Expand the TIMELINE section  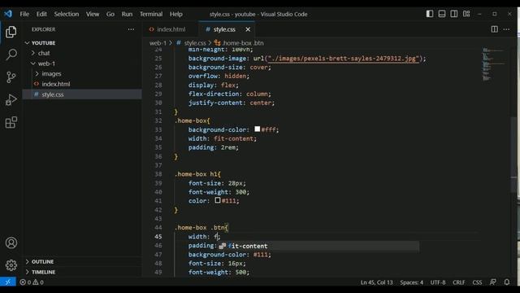click(83, 272)
